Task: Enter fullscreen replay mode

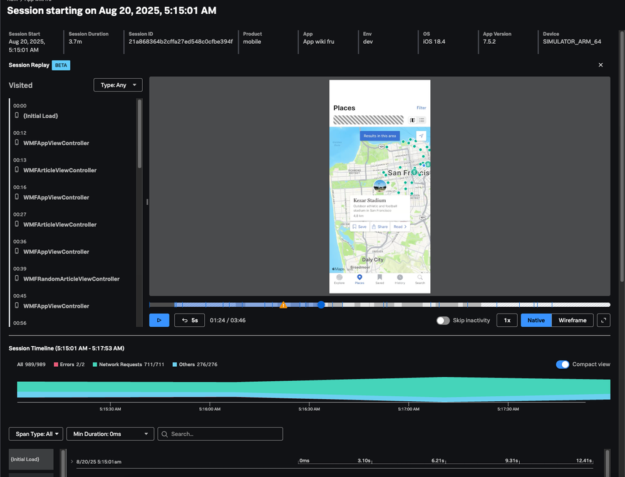Action: [x=604, y=320]
